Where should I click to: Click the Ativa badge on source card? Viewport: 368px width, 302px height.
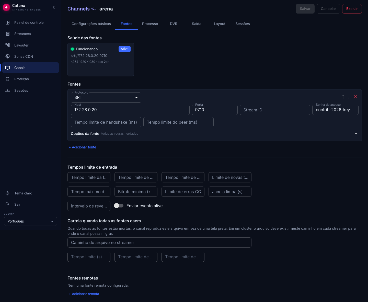click(124, 49)
